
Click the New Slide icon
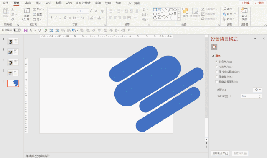point(27,10)
